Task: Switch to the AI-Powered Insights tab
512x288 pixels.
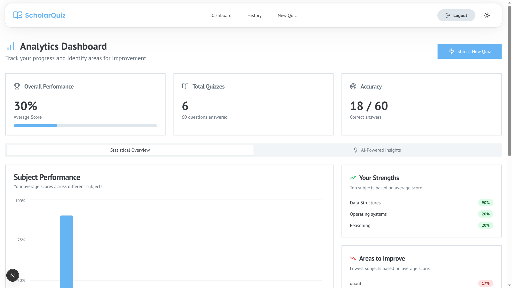Action: [377, 150]
